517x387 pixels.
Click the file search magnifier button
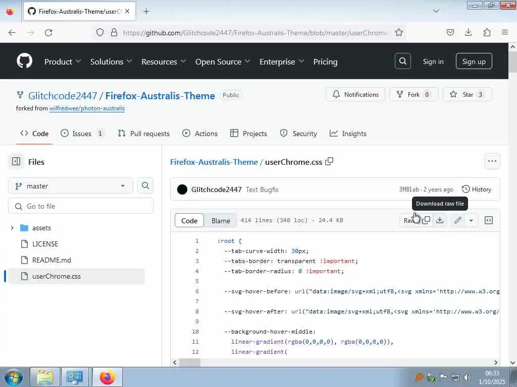pyautogui.click(x=145, y=185)
